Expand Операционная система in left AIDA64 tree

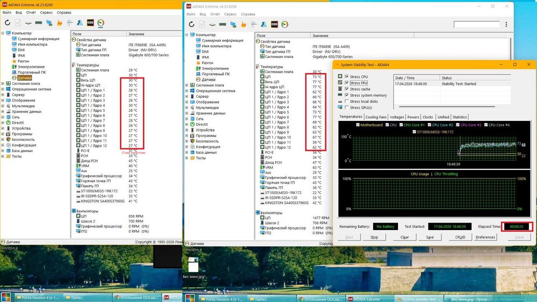tap(3, 89)
